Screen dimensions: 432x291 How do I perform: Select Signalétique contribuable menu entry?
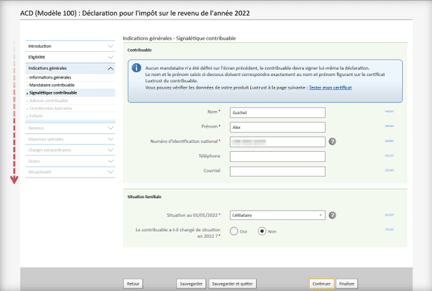[53, 93]
